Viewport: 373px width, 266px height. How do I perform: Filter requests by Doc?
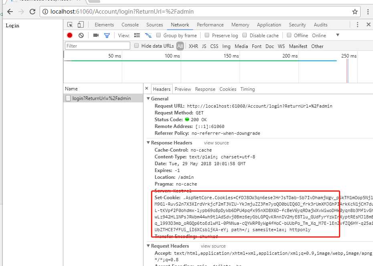pos(270,46)
